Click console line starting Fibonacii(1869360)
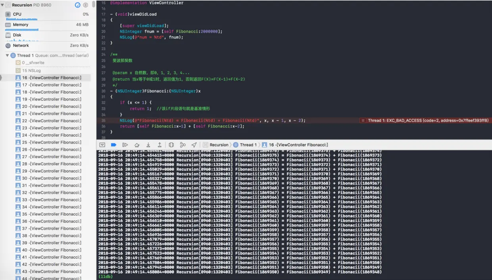 (x=240, y=225)
